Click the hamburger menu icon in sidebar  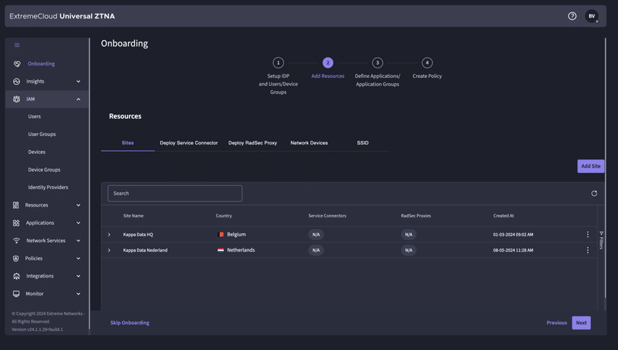(17, 45)
